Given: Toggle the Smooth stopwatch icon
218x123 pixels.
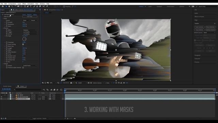Looking at the screenshot, I should point(7,22).
